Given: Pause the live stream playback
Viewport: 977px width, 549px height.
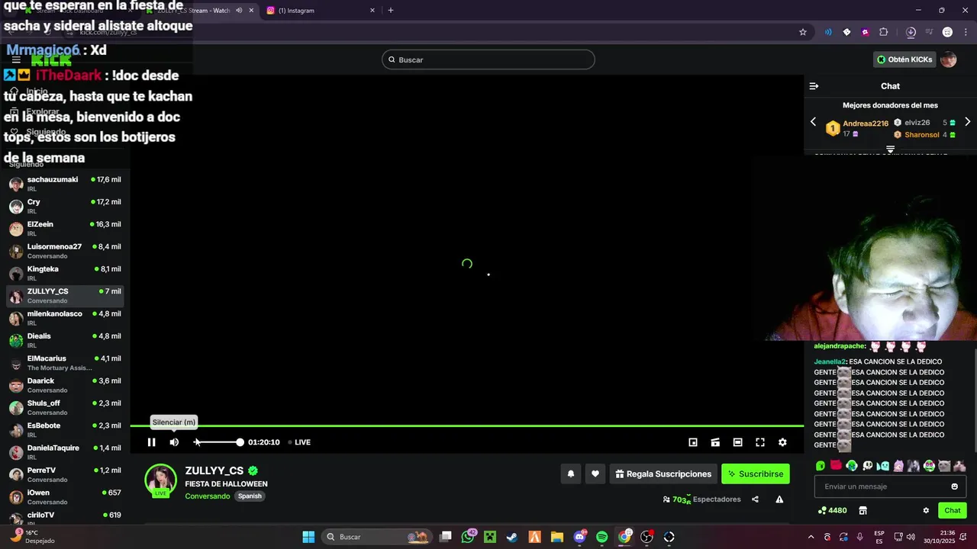Looking at the screenshot, I should [151, 442].
